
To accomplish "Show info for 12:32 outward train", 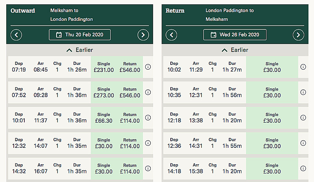I will point(148,143).
